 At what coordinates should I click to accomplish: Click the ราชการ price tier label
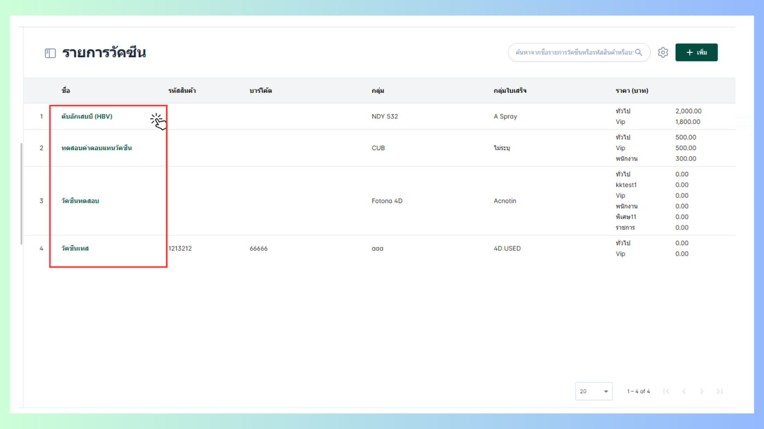625,228
